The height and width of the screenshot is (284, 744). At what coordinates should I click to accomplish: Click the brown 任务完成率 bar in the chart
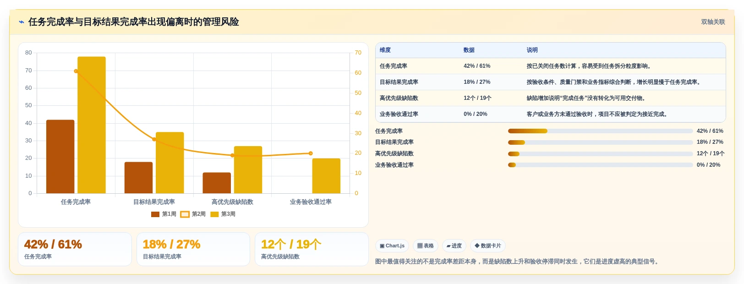click(60, 157)
